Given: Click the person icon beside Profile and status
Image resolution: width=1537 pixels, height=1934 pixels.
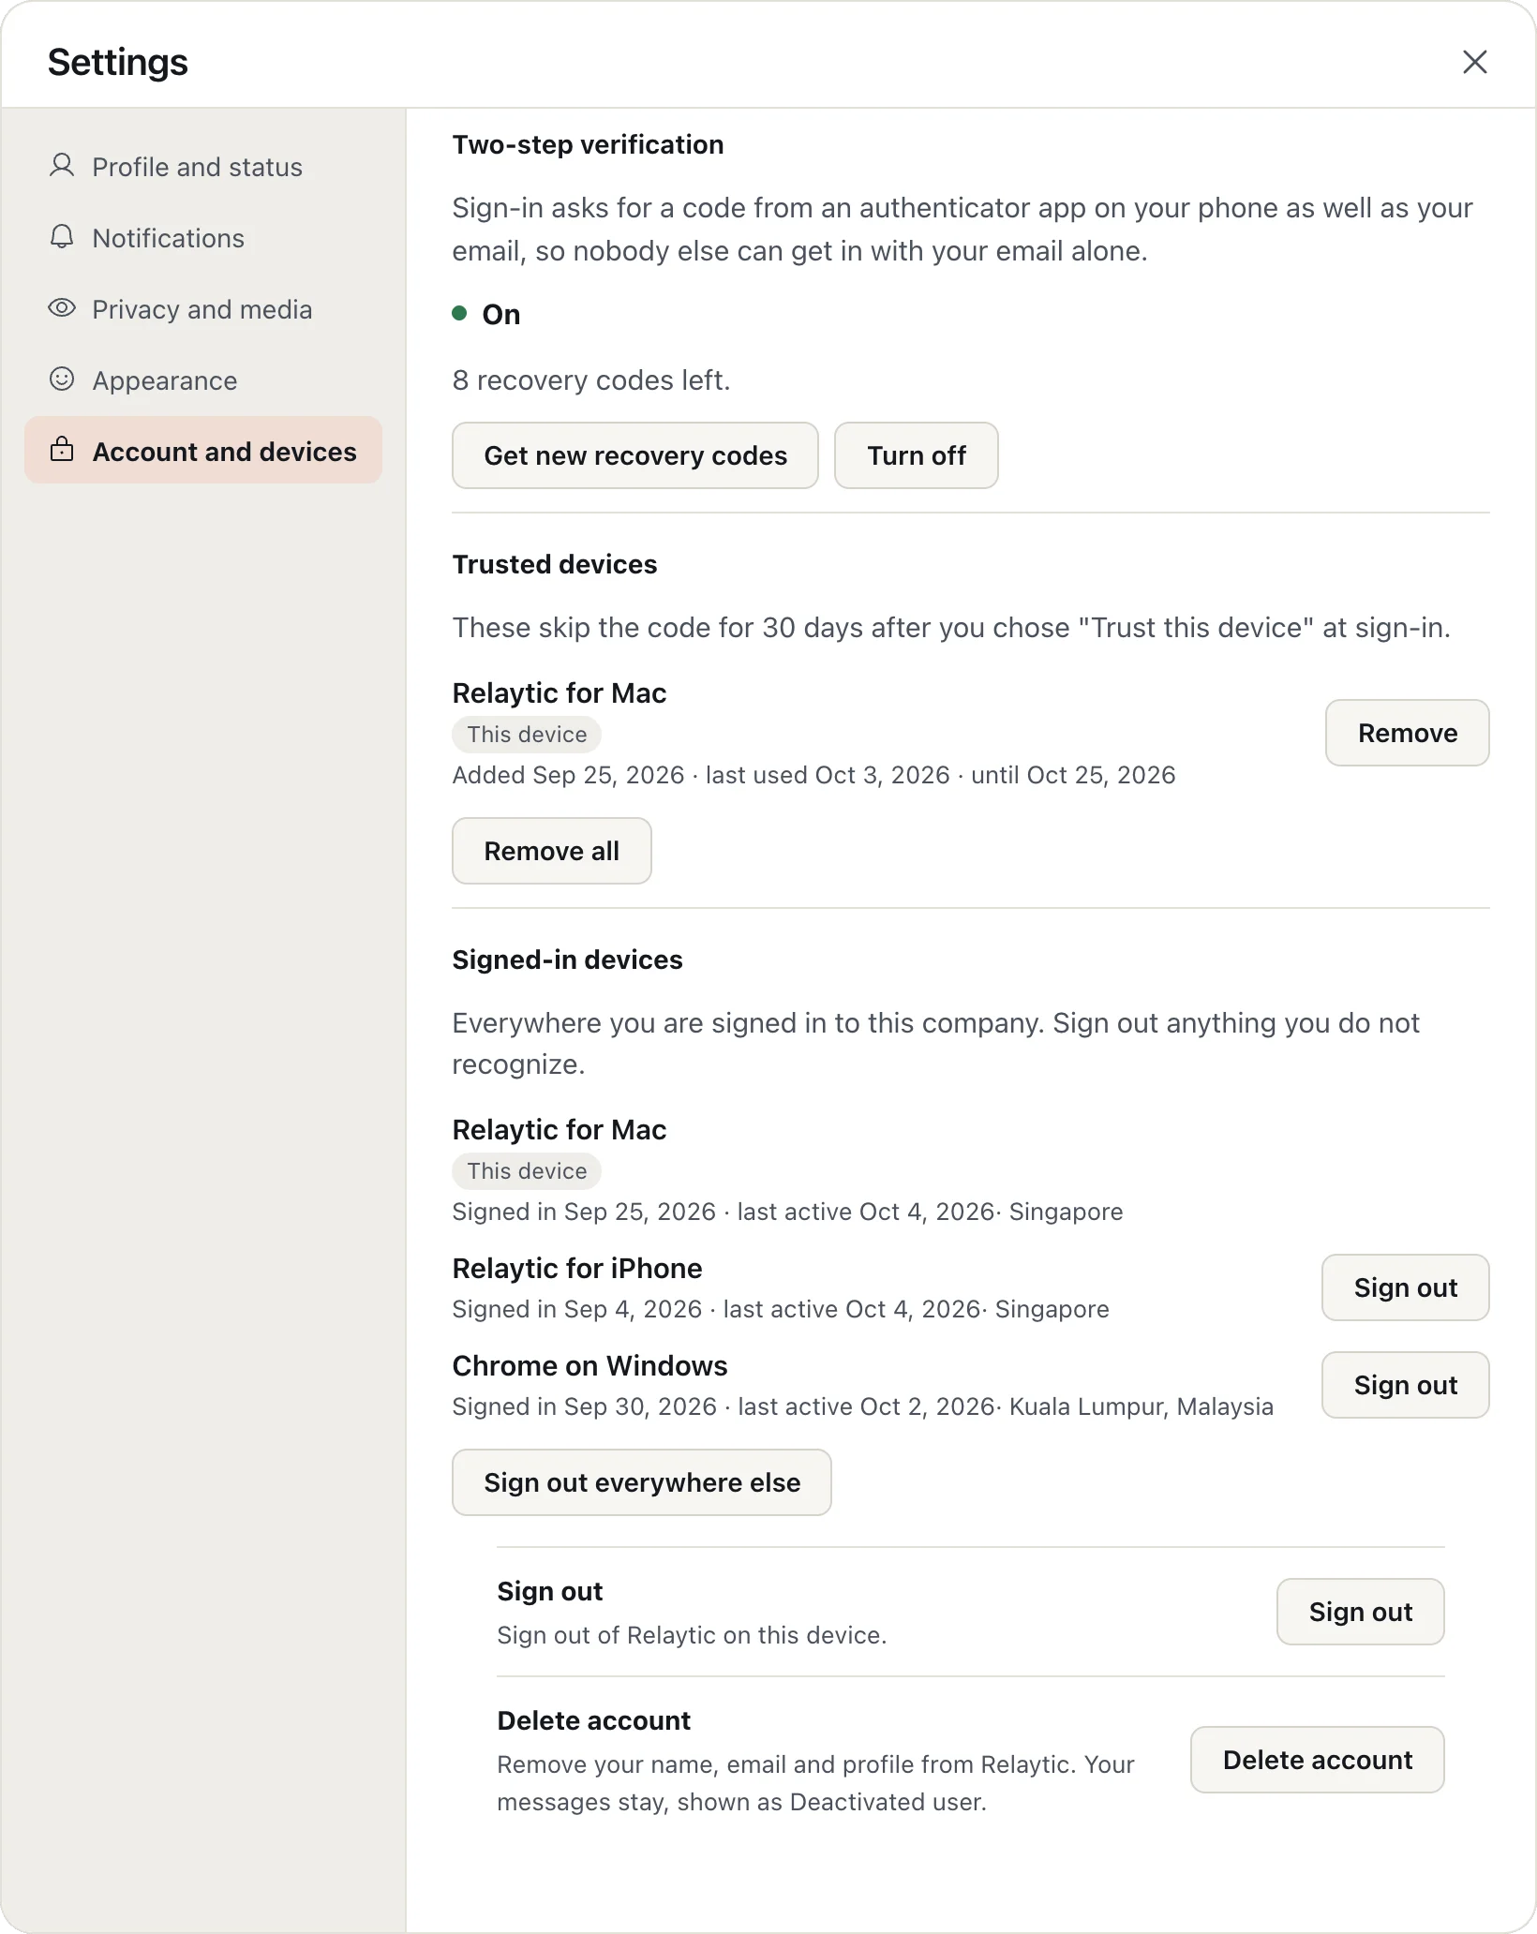Looking at the screenshot, I should click(x=62, y=166).
